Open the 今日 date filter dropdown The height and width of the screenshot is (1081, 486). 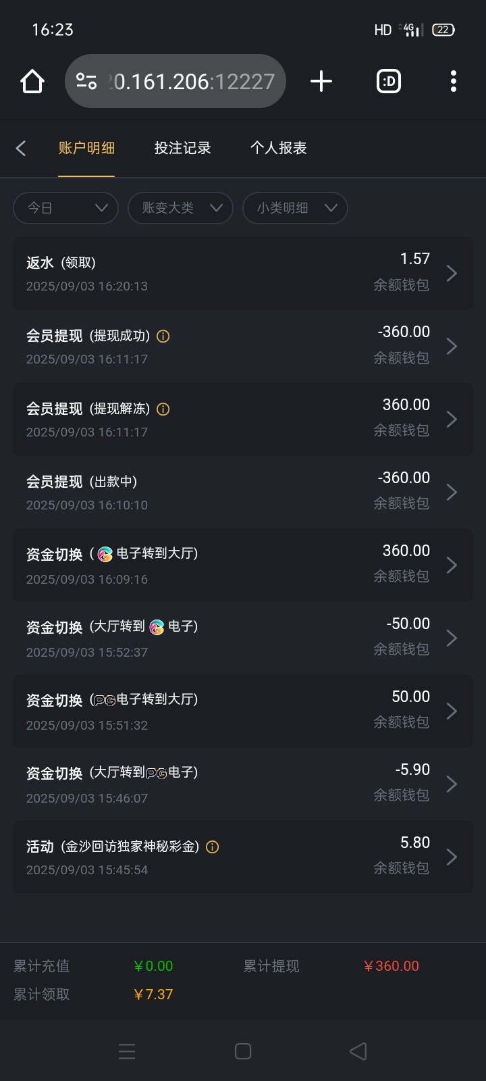pyautogui.click(x=65, y=207)
